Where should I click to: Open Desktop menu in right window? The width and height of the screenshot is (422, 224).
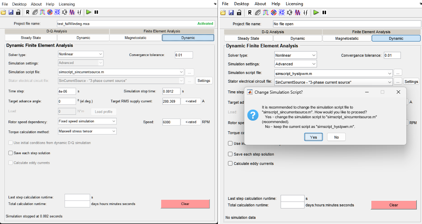(x=241, y=4)
